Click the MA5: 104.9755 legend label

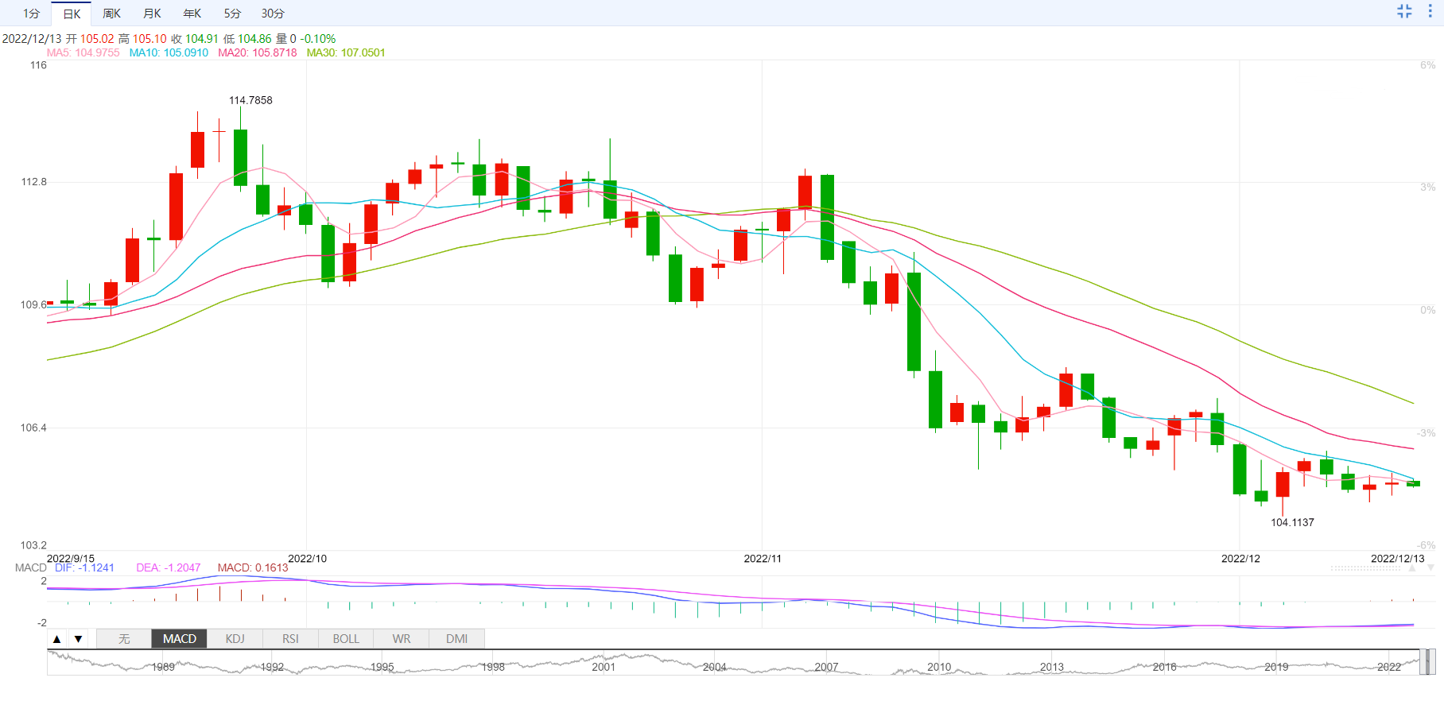point(83,52)
